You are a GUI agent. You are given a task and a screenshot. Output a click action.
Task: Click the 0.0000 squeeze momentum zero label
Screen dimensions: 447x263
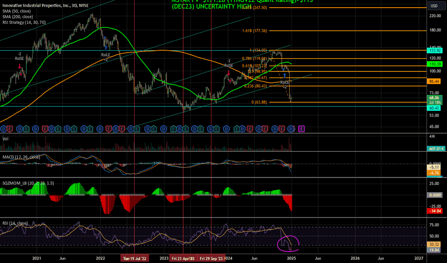coord(435,195)
